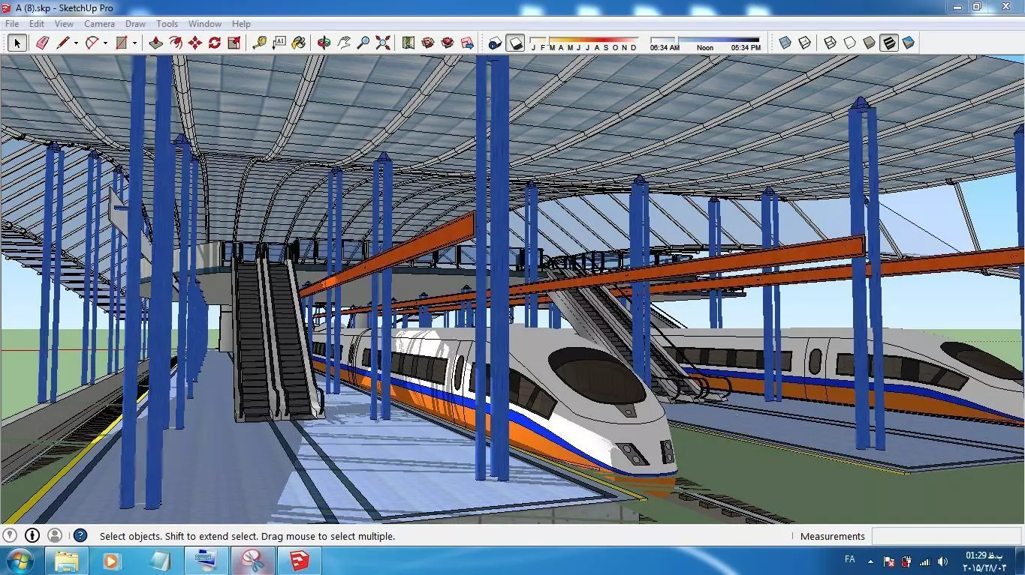Expand the Rectangle tool dropdown arrow

click(x=134, y=43)
